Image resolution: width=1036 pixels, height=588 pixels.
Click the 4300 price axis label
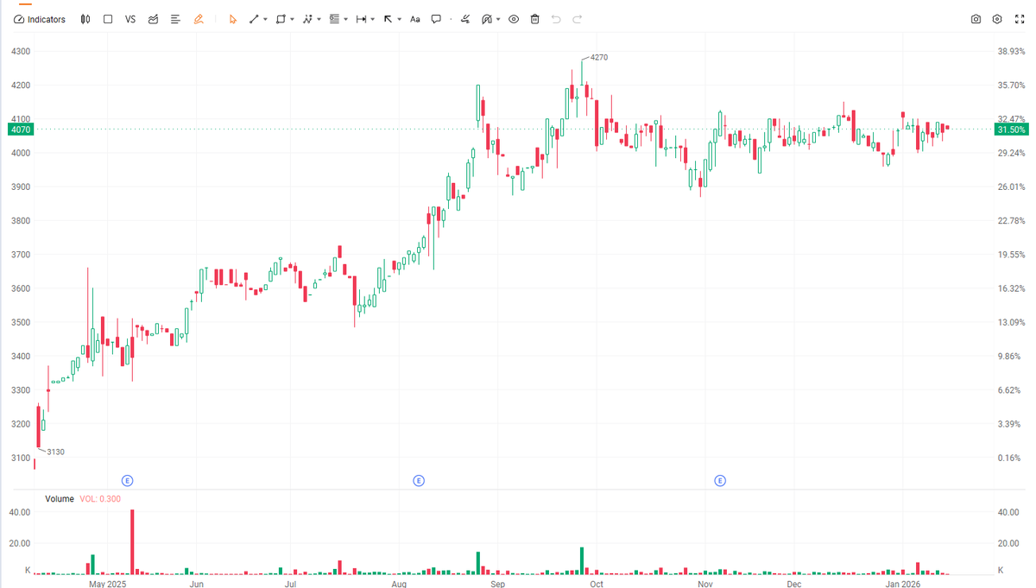coord(21,52)
